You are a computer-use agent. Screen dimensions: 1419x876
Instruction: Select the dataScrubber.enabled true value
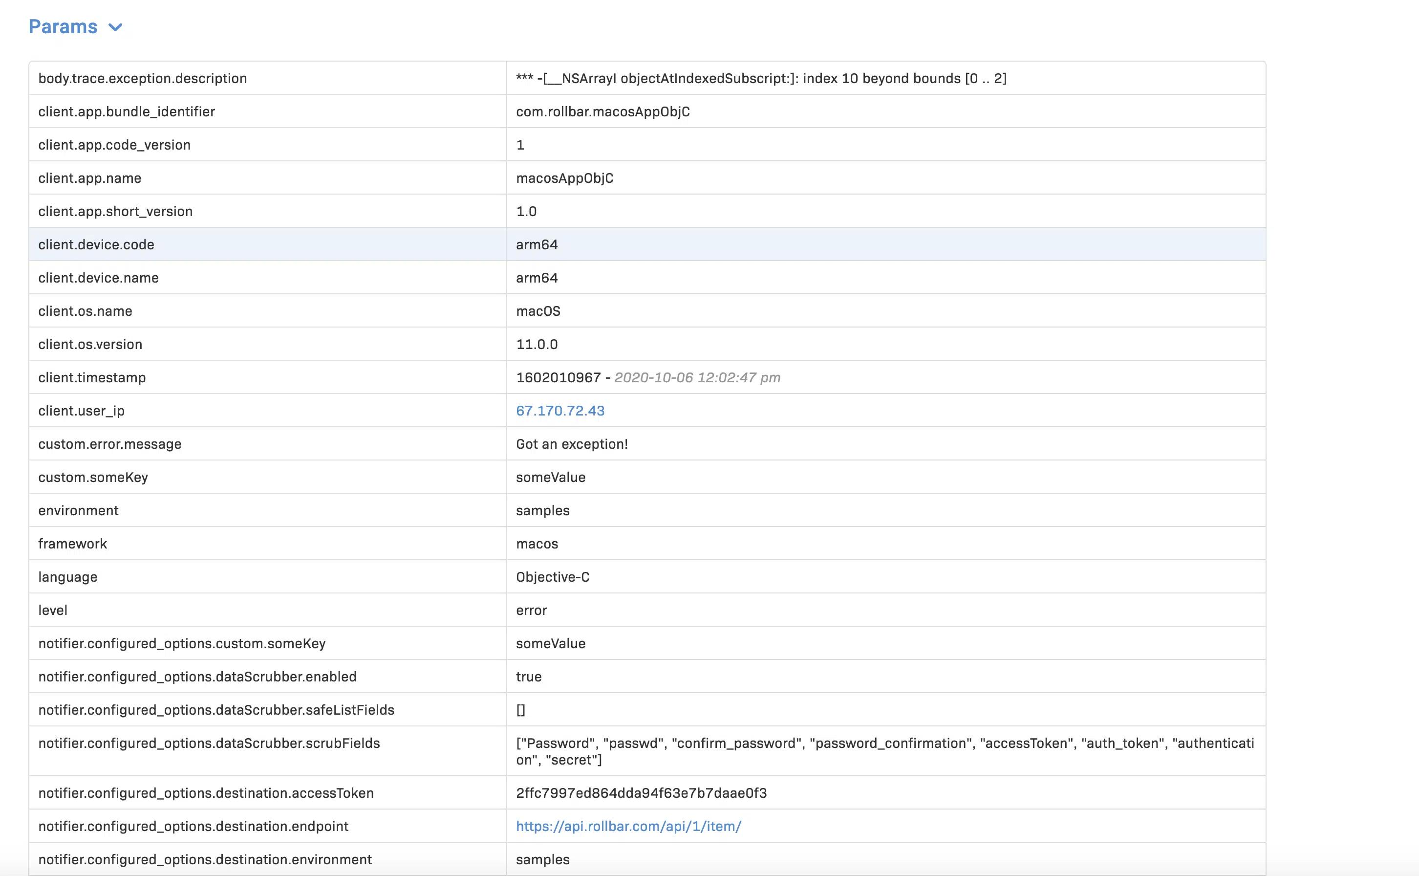[529, 676]
